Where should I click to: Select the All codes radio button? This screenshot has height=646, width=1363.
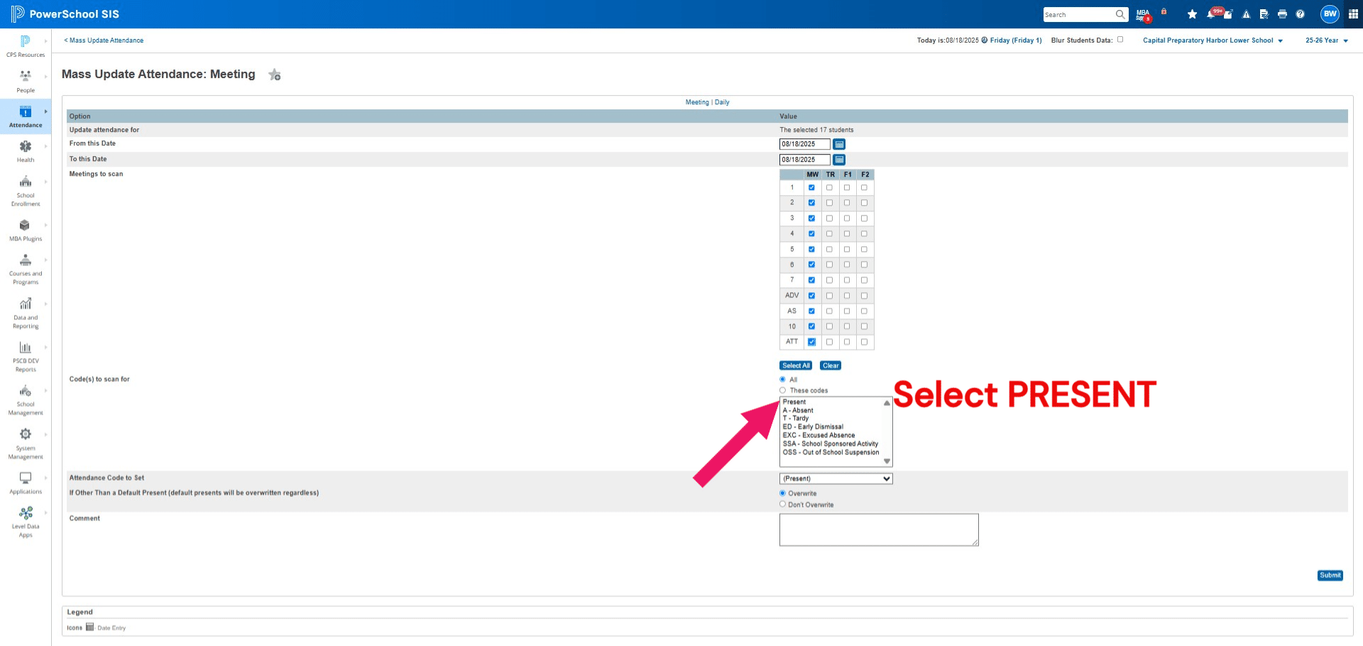click(783, 380)
